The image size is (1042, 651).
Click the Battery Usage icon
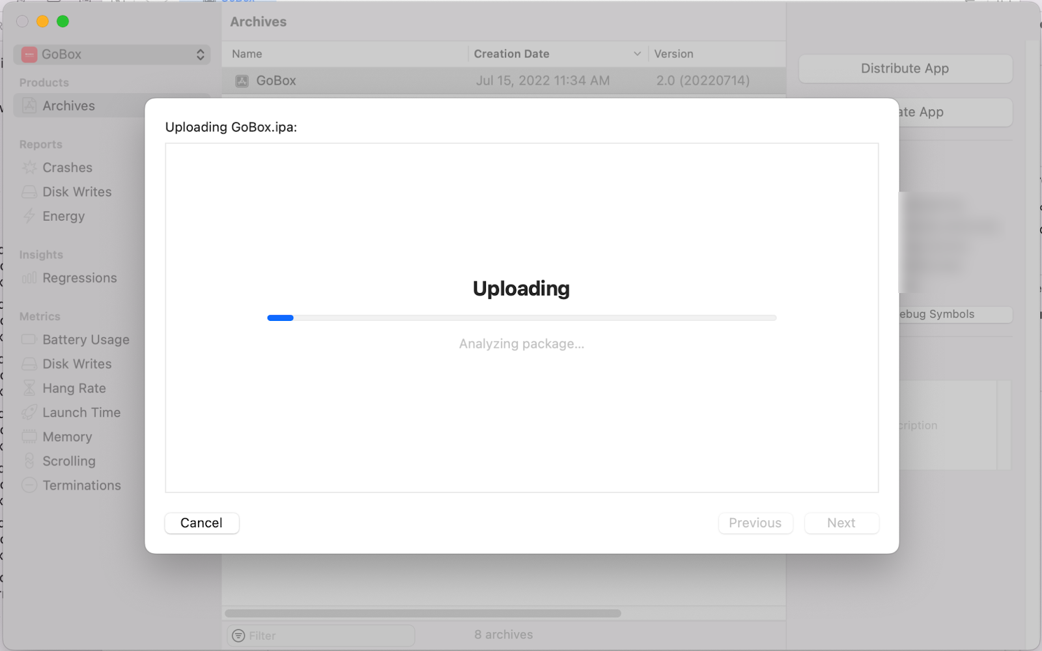click(x=29, y=340)
